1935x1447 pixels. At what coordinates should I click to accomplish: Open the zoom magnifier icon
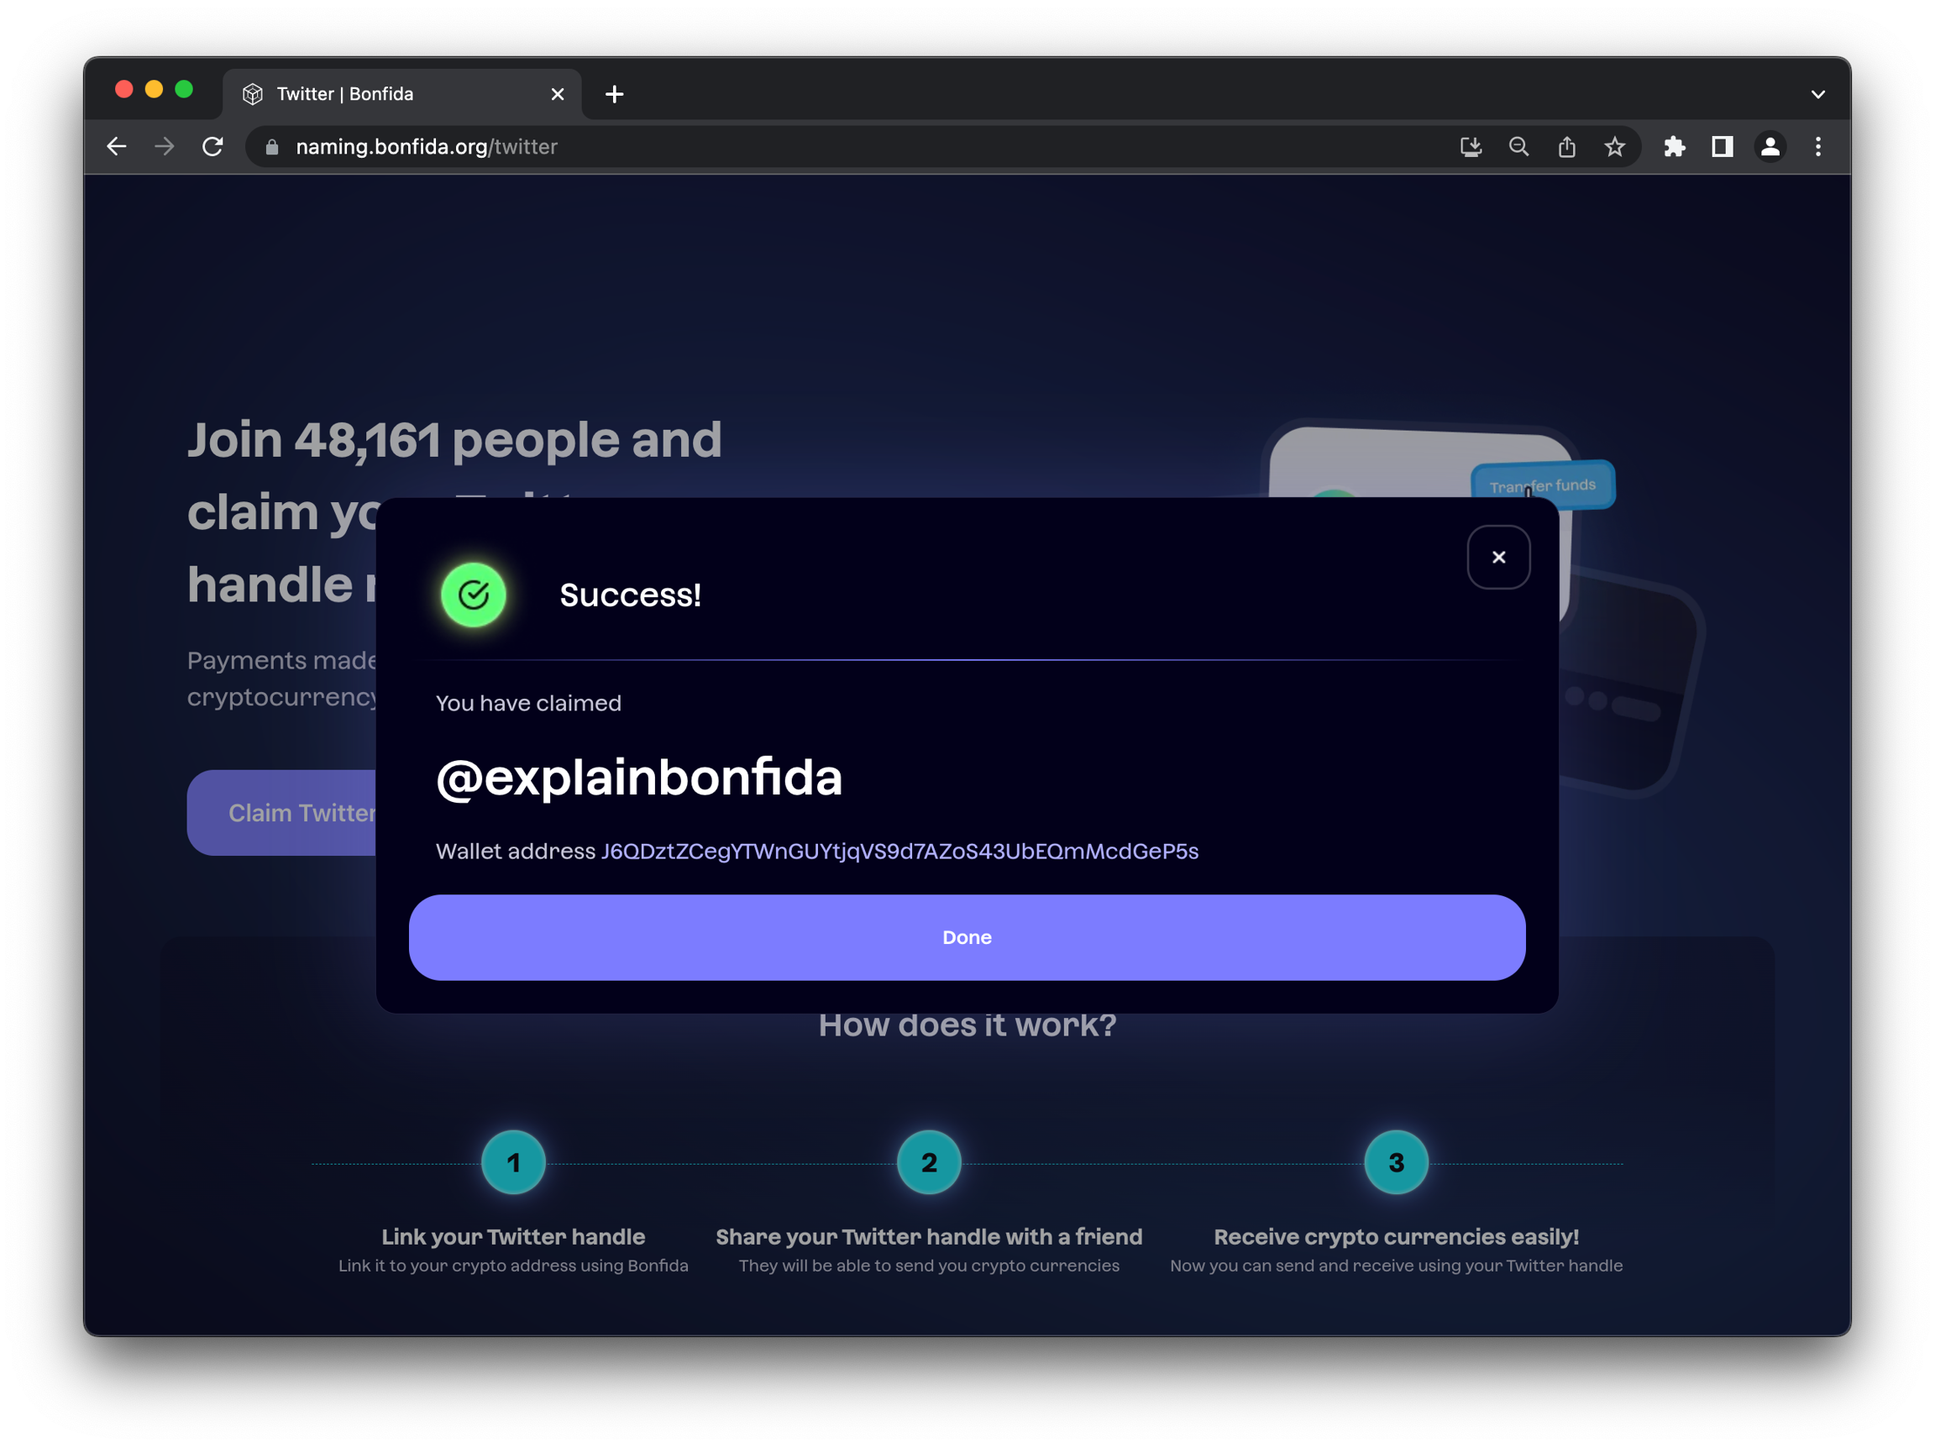tap(1518, 147)
